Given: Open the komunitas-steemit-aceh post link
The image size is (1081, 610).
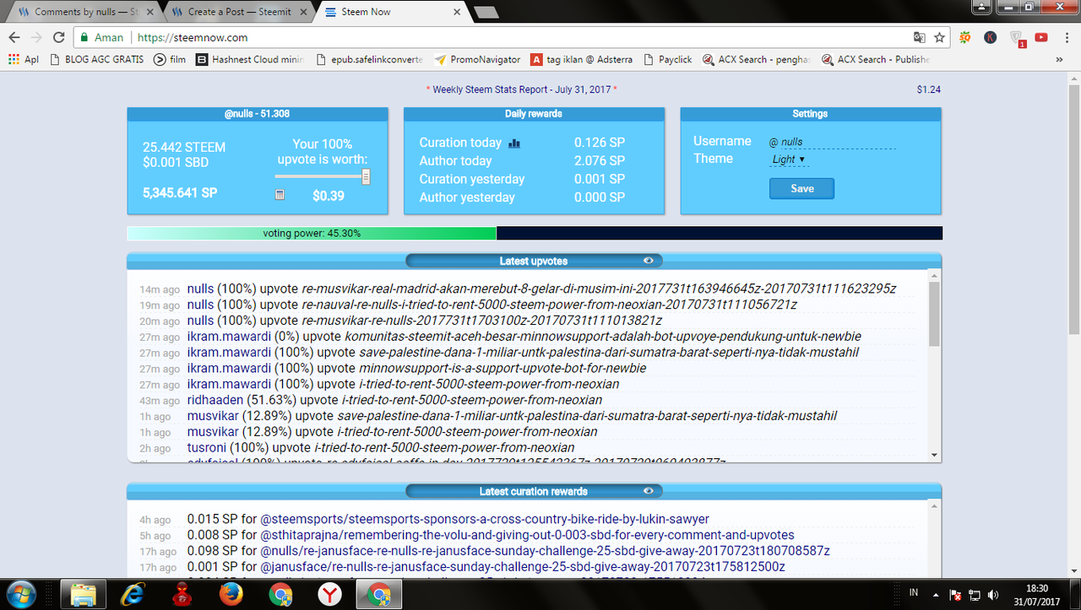Looking at the screenshot, I should point(603,336).
